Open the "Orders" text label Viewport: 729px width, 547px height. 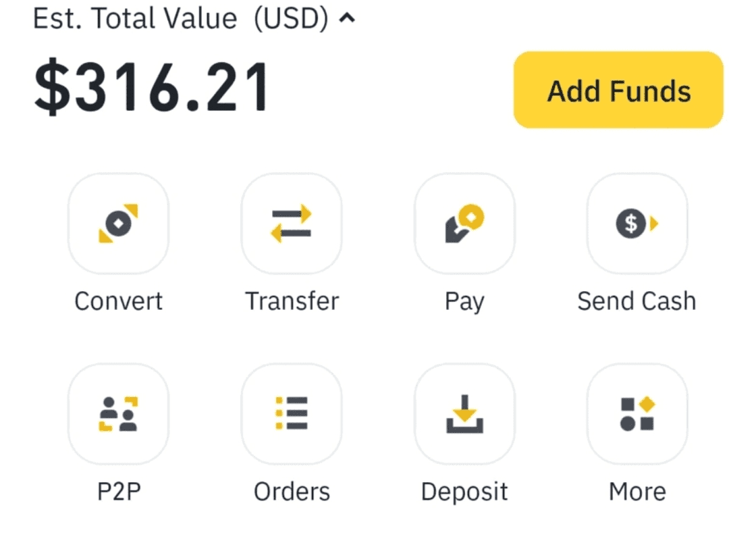coord(292,492)
